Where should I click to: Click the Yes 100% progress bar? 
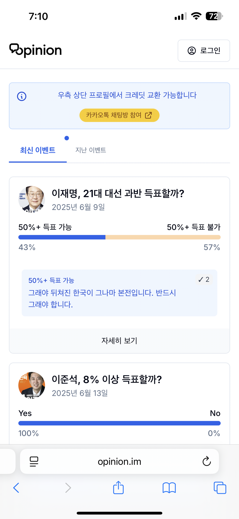119,423
